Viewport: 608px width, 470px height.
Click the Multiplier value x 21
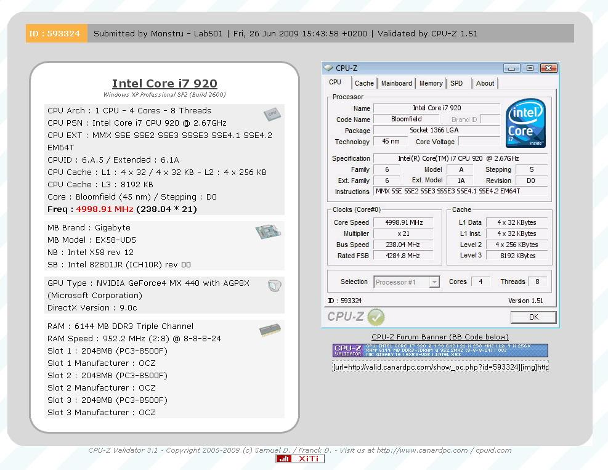[403, 234]
